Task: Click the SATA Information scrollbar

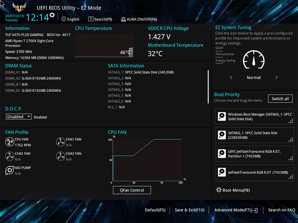Action: pos(208,87)
